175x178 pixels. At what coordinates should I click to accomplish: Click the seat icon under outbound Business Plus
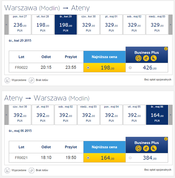click(x=153, y=58)
